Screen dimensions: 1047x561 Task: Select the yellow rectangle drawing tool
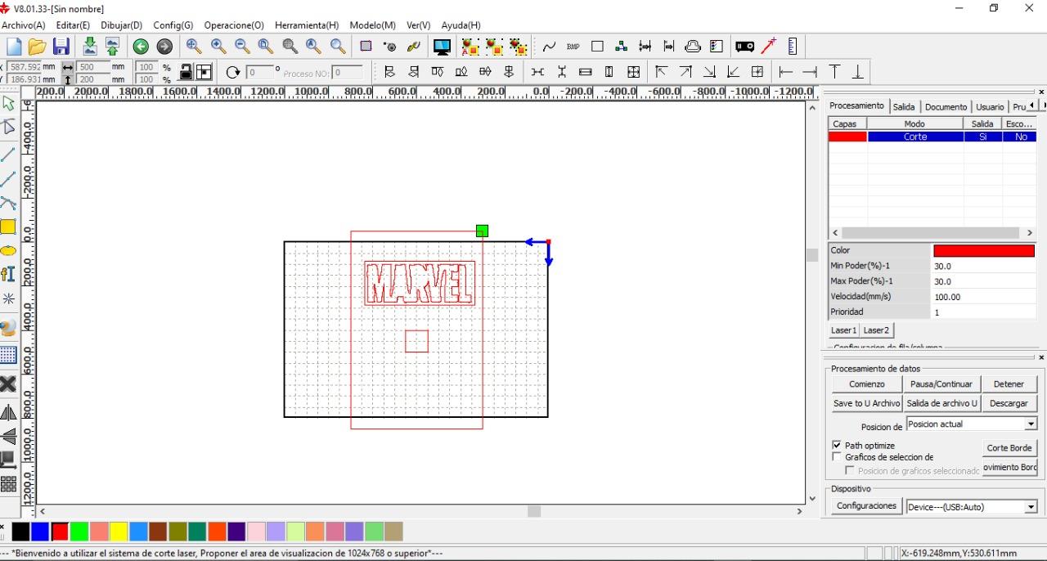point(8,227)
